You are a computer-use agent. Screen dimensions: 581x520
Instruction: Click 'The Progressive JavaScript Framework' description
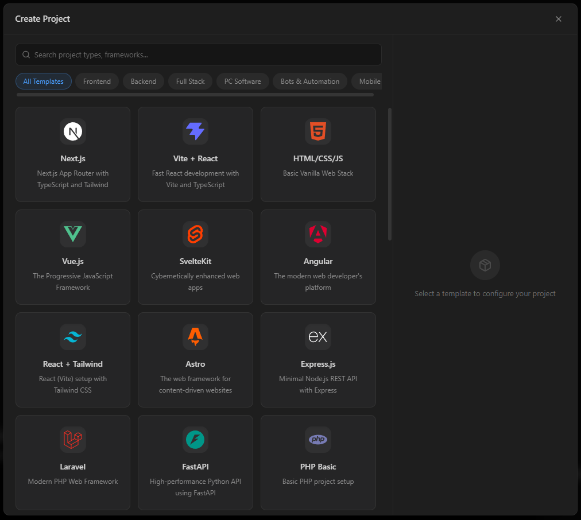tap(73, 281)
